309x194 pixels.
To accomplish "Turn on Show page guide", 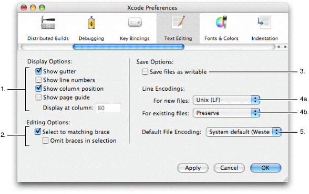I will [x=38, y=97].
